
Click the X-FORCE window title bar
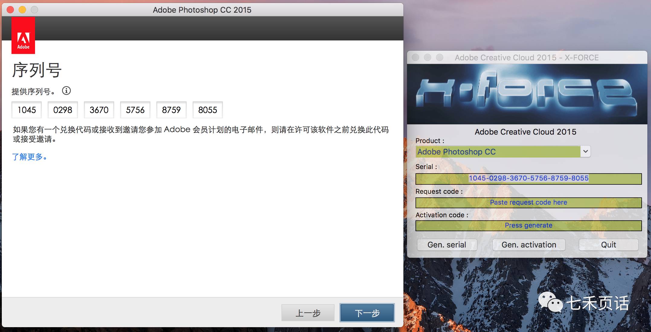[x=527, y=57]
